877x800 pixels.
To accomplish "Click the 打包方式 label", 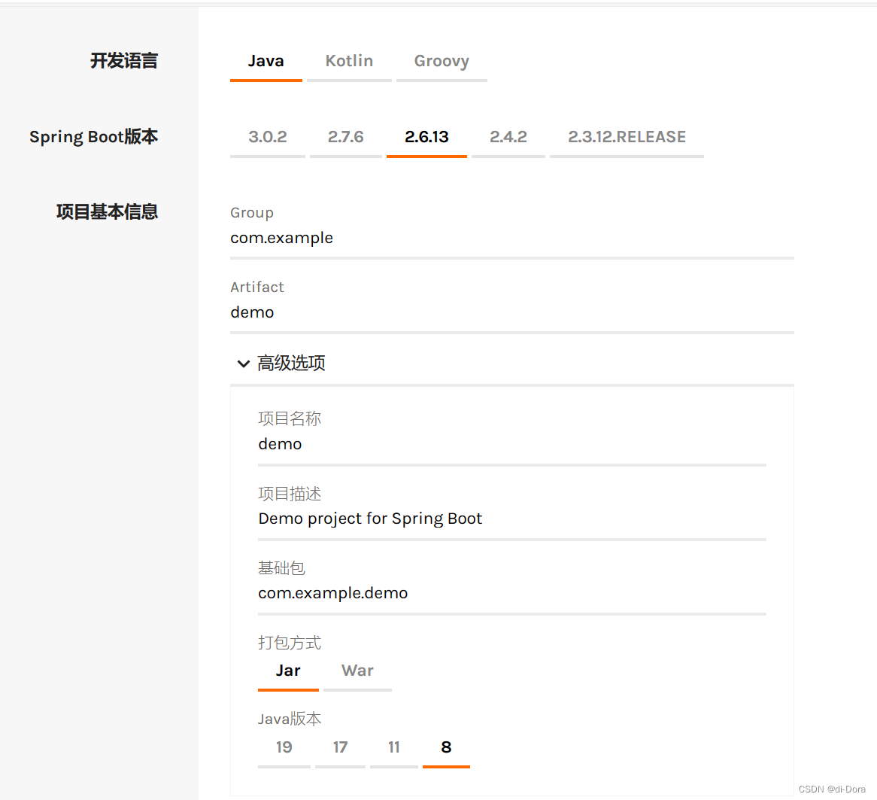I will 290,643.
